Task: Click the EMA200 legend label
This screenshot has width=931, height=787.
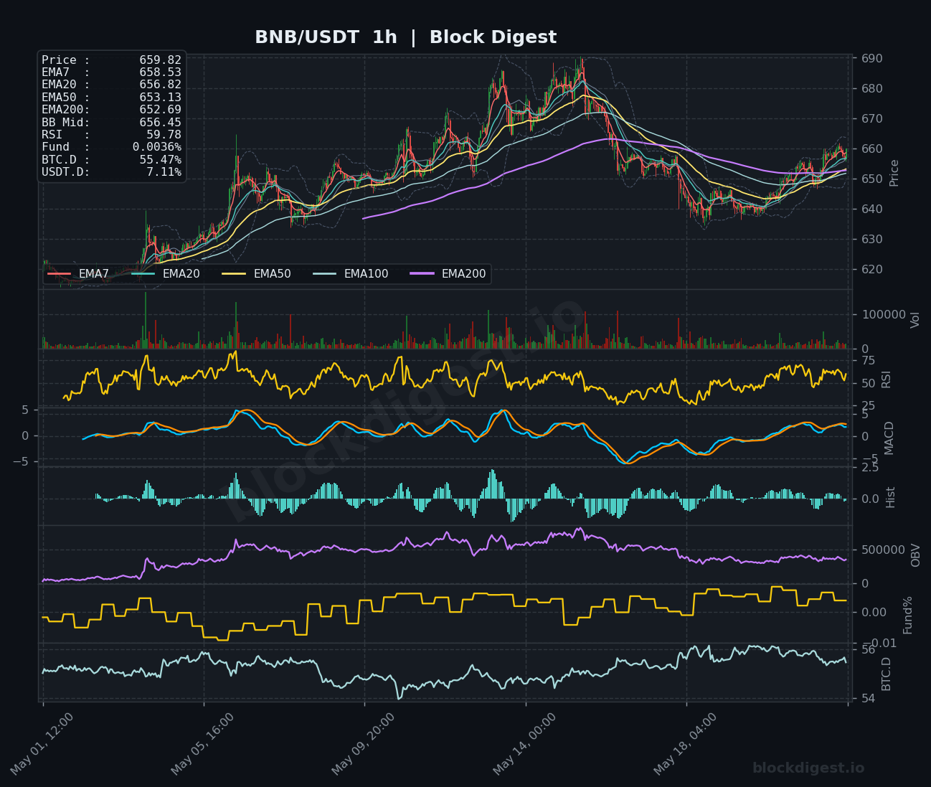Action: [463, 274]
